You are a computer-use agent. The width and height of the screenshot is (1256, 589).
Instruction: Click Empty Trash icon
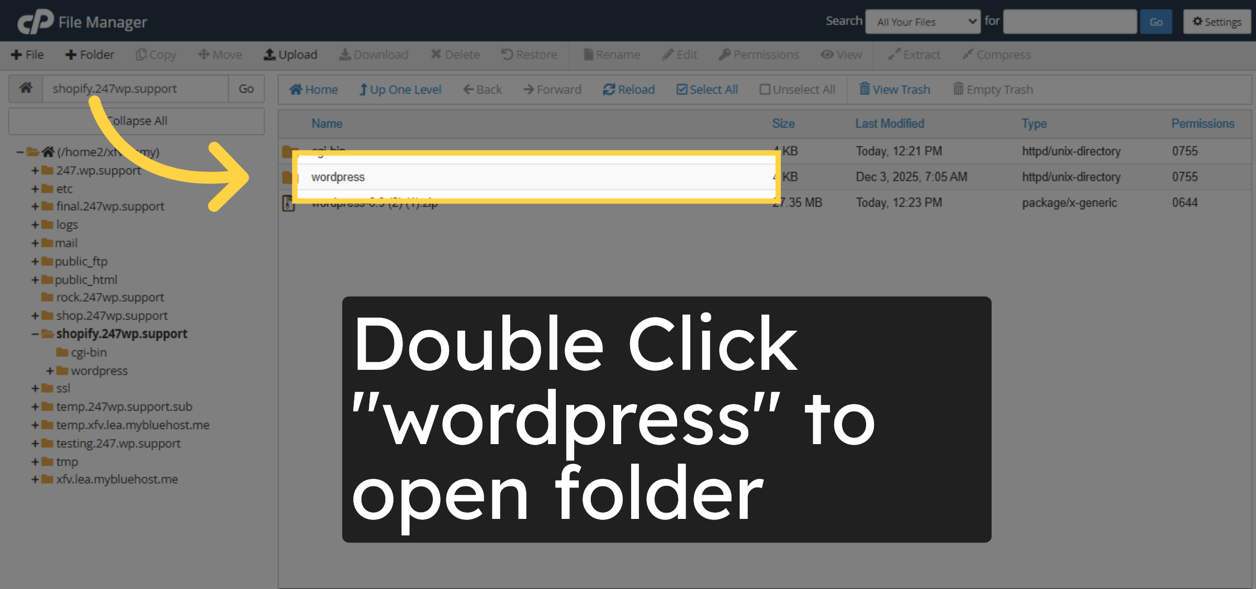993,89
